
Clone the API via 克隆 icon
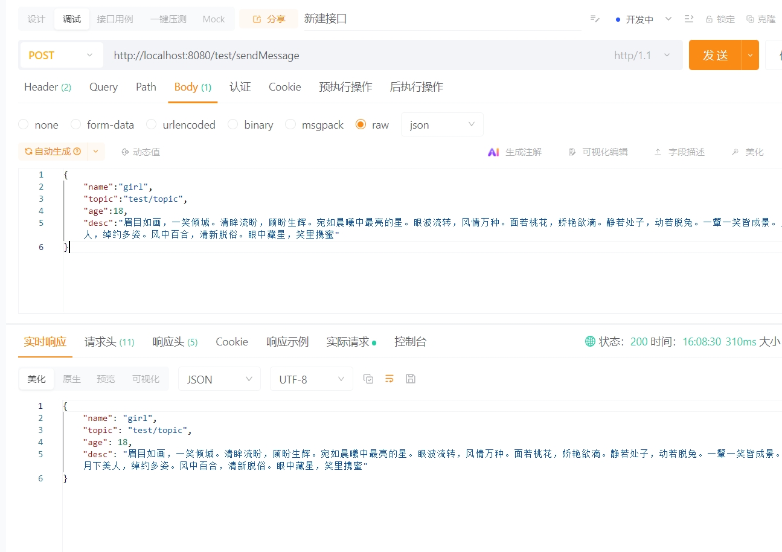[x=762, y=19]
